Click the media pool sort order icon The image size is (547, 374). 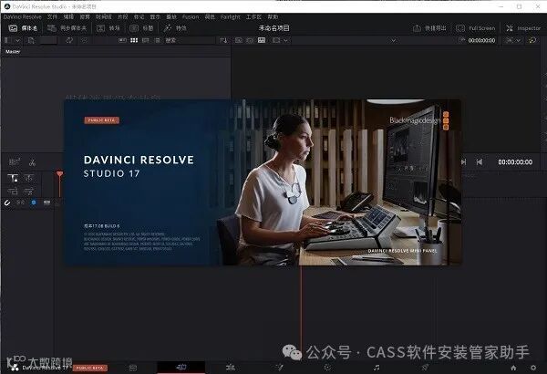223,40
